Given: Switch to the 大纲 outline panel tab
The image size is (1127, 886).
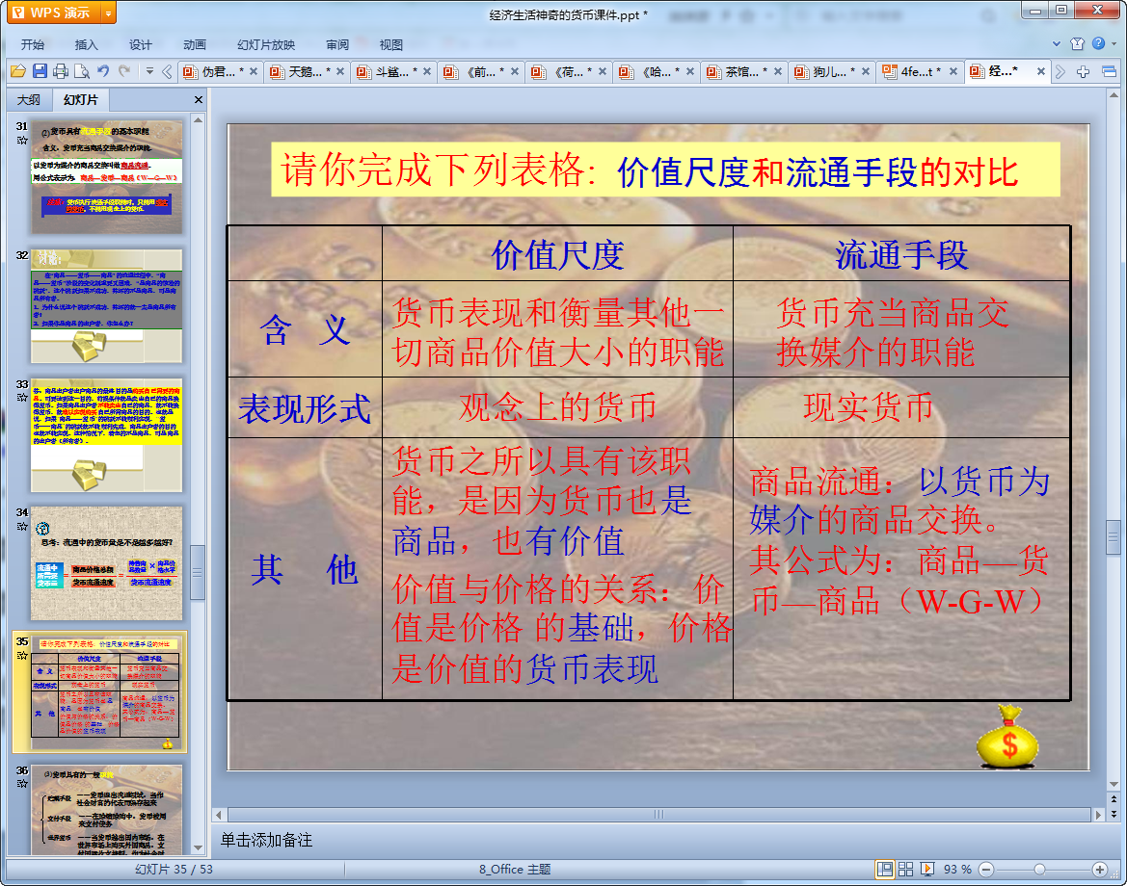Looking at the screenshot, I should (29, 100).
